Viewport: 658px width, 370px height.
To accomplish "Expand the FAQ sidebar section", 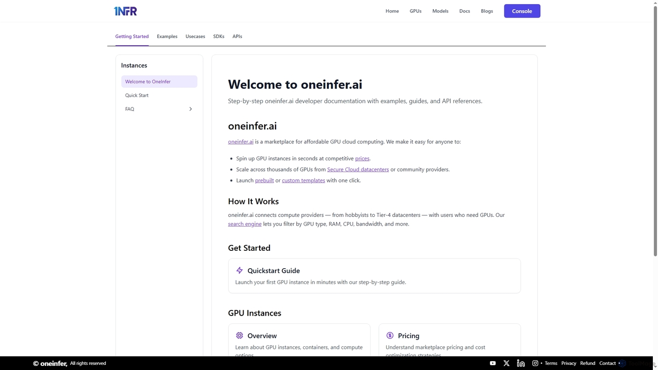I will [190, 109].
